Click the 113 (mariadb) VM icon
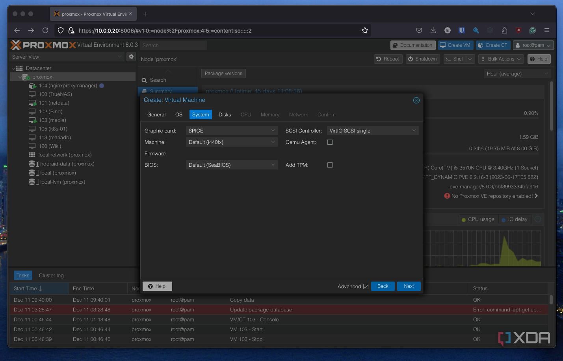563x361 pixels. [x=32, y=138]
